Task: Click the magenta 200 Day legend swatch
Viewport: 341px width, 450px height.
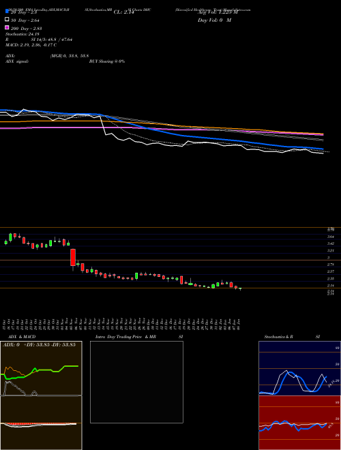Action: 7,28
